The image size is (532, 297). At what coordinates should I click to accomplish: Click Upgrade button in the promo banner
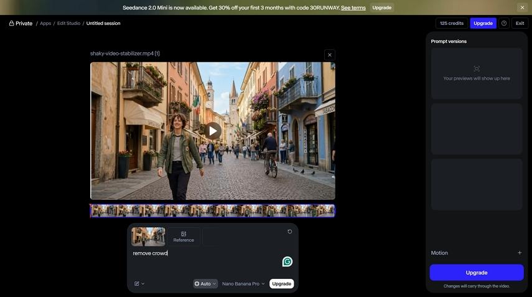coord(381,7)
